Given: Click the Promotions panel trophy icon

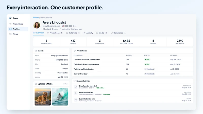Looking at the screenshot, I should pos(75,51).
